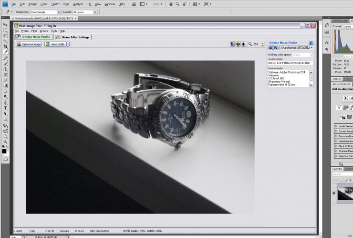Viewport: 353px width, 238px height.
Task: Toggle luminance channel view in Neat Image
Action: coord(233,44)
